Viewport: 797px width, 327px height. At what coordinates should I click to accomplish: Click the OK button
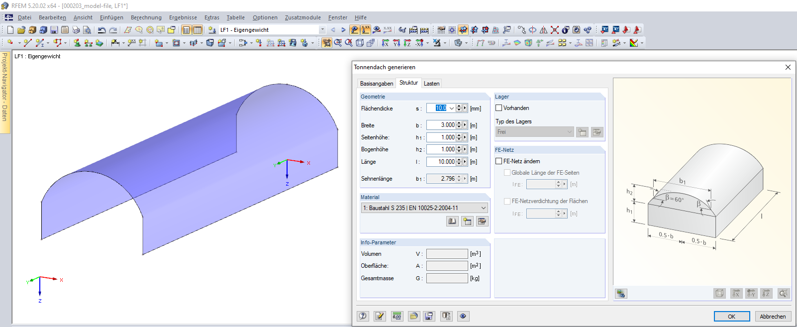coord(731,317)
